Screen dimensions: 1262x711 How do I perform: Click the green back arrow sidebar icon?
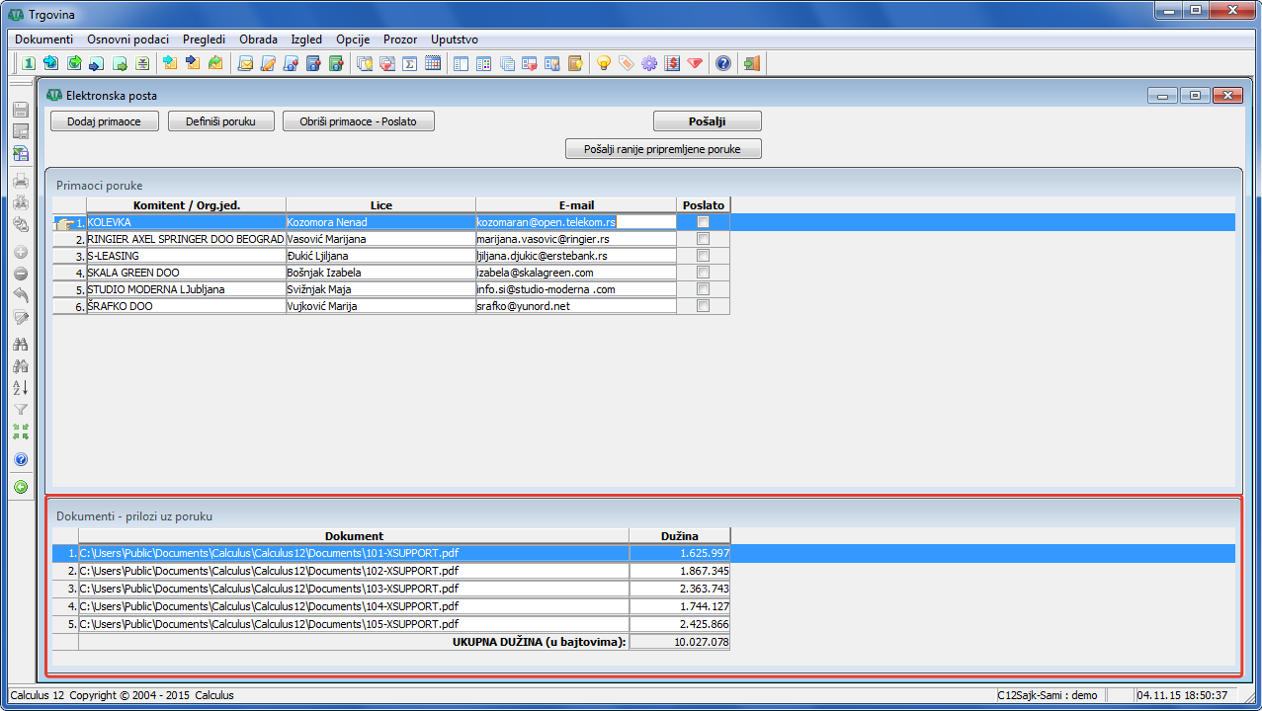[x=20, y=487]
